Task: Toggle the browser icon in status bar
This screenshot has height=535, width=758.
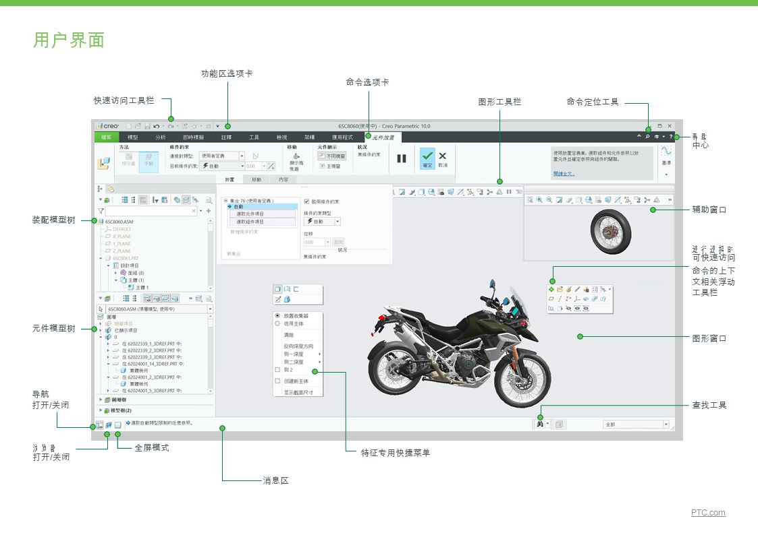Action: coord(108,425)
